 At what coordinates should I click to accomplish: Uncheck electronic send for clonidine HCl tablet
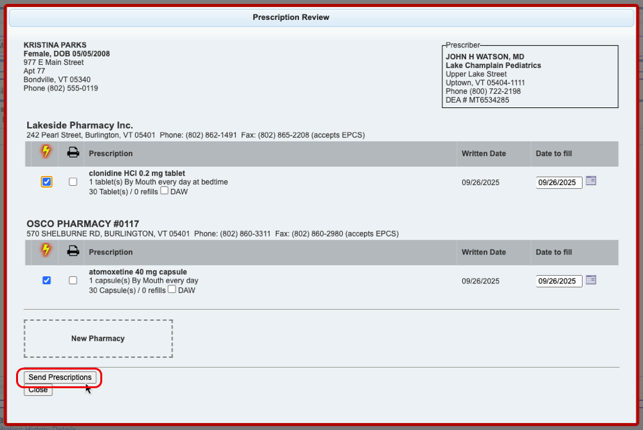tap(46, 182)
